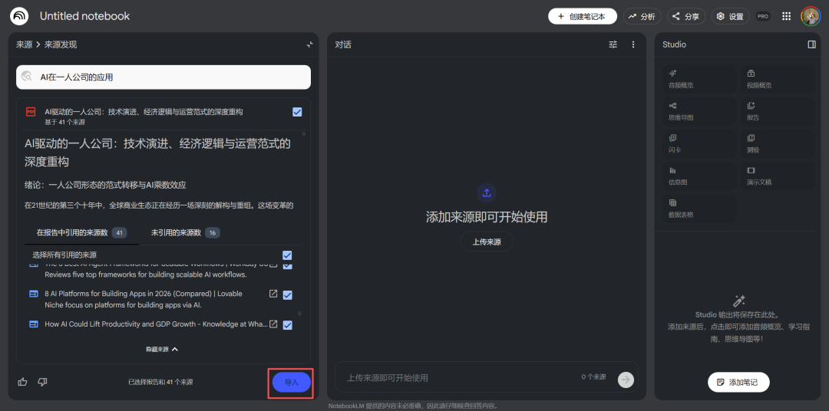Click 已选择报告和 41 个来源 text
829x411 pixels.
tap(160, 382)
